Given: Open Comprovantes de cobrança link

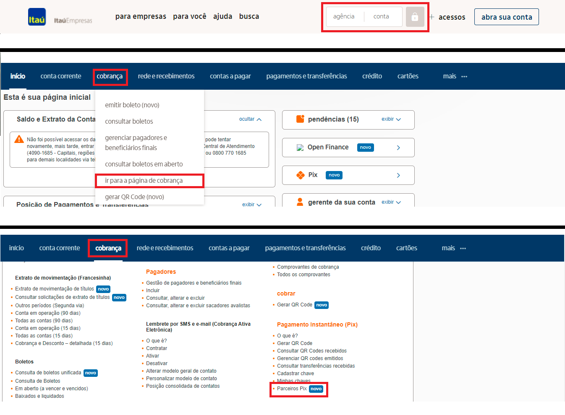Looking at the screenshot, I should 308,267.
